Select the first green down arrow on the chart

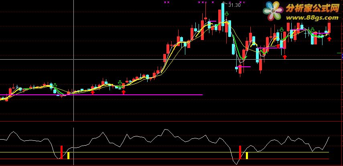(55, 85)
